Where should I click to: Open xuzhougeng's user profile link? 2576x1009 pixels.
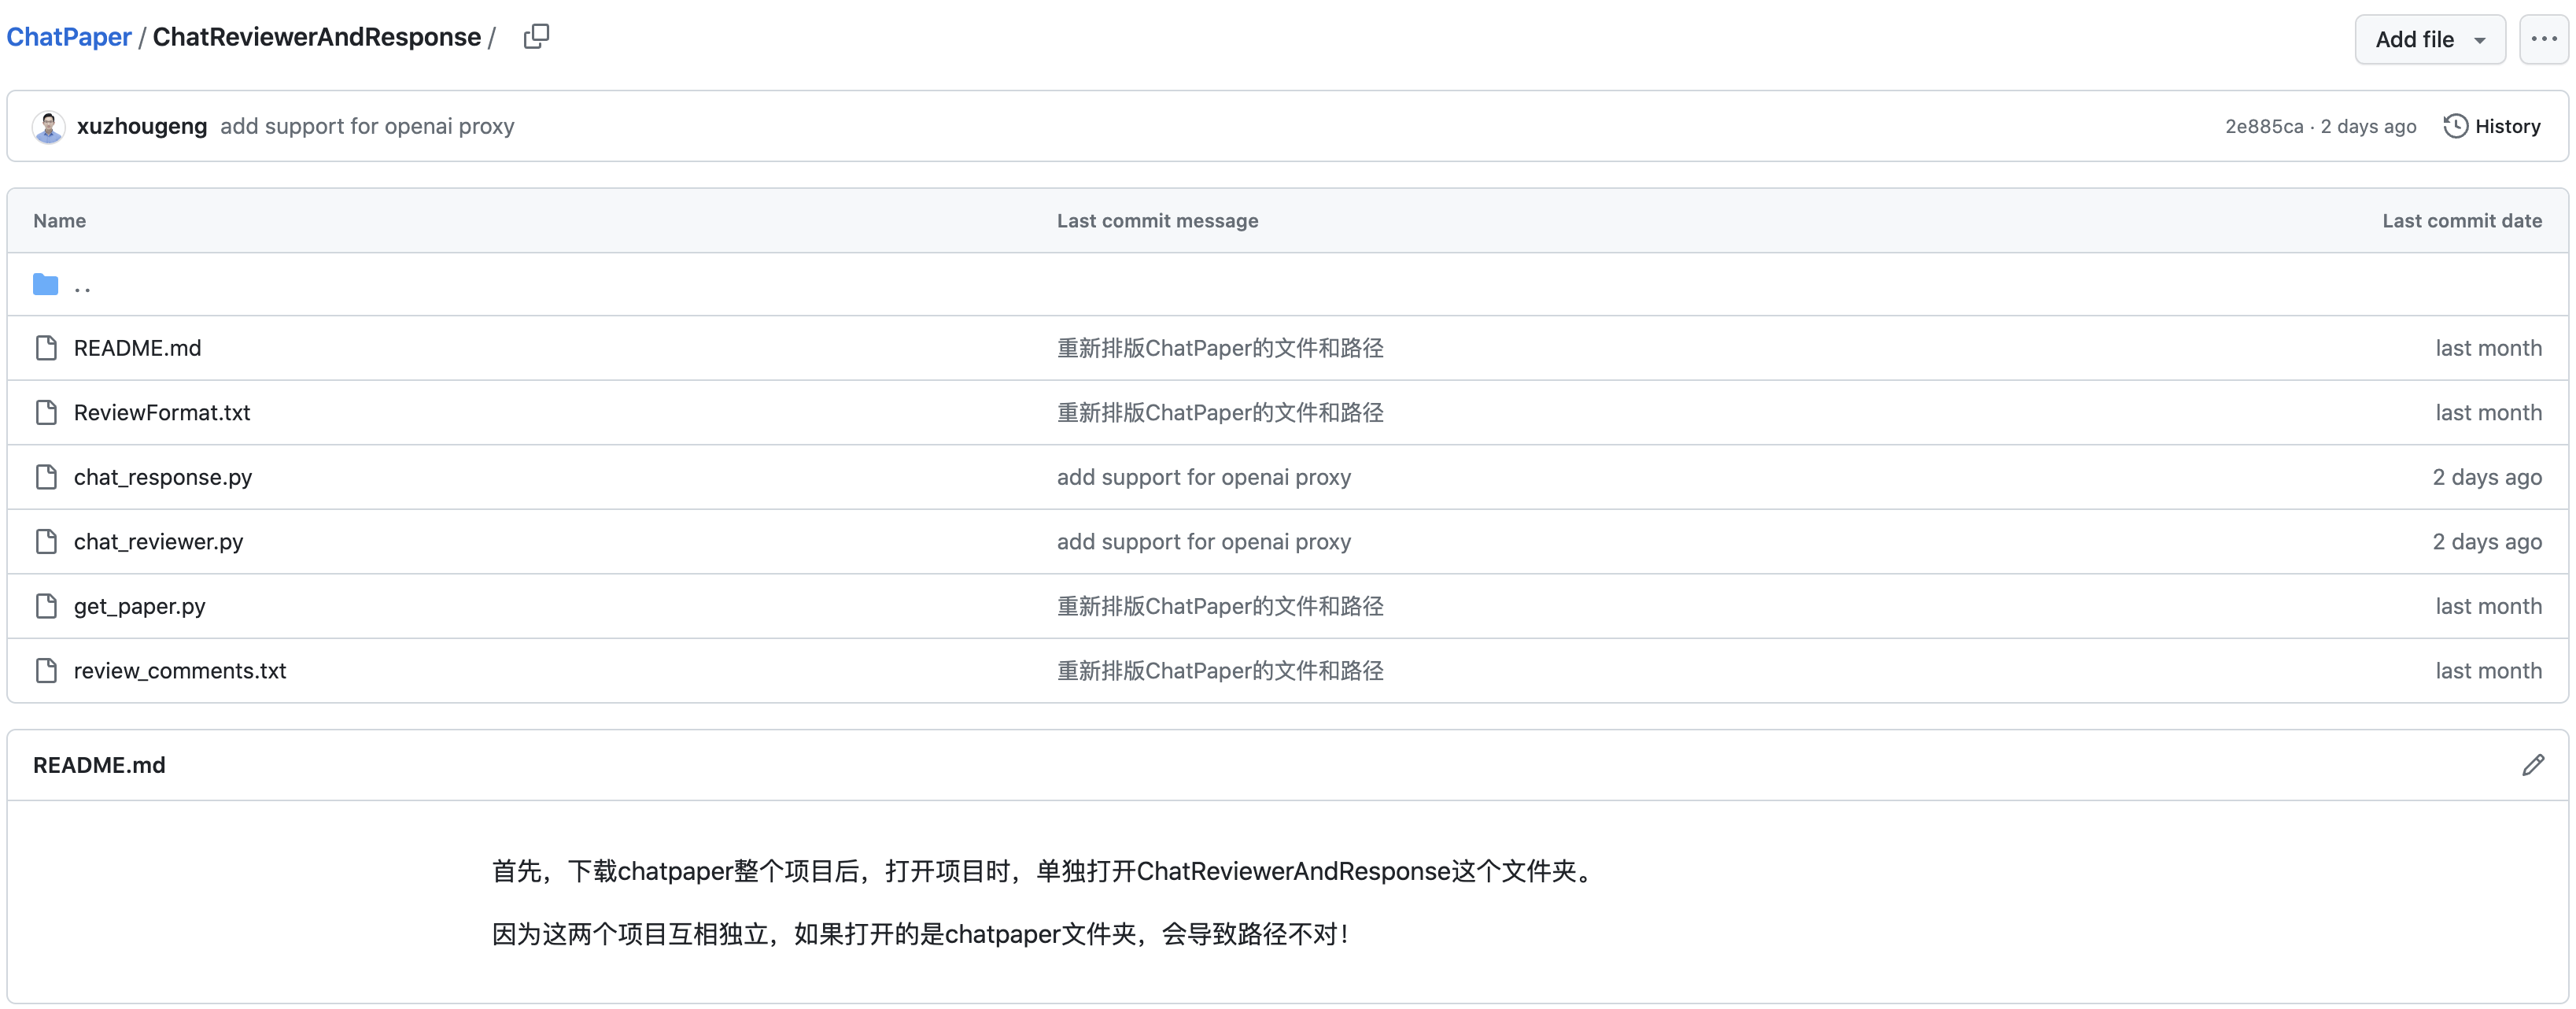pos(142,126)
